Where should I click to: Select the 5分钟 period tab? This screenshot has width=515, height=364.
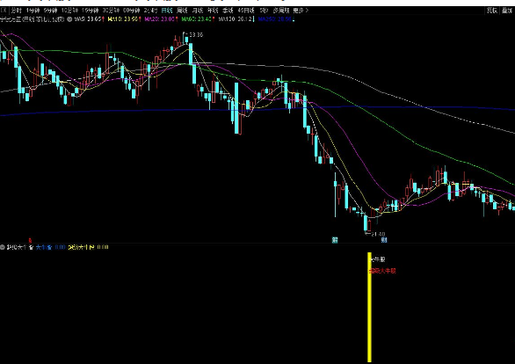[50, 11]
